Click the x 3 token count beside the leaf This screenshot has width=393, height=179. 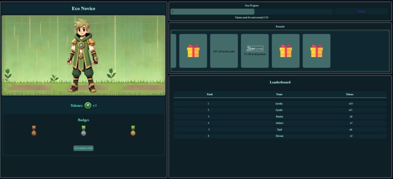pyautogui.click(x=95, y=105)
